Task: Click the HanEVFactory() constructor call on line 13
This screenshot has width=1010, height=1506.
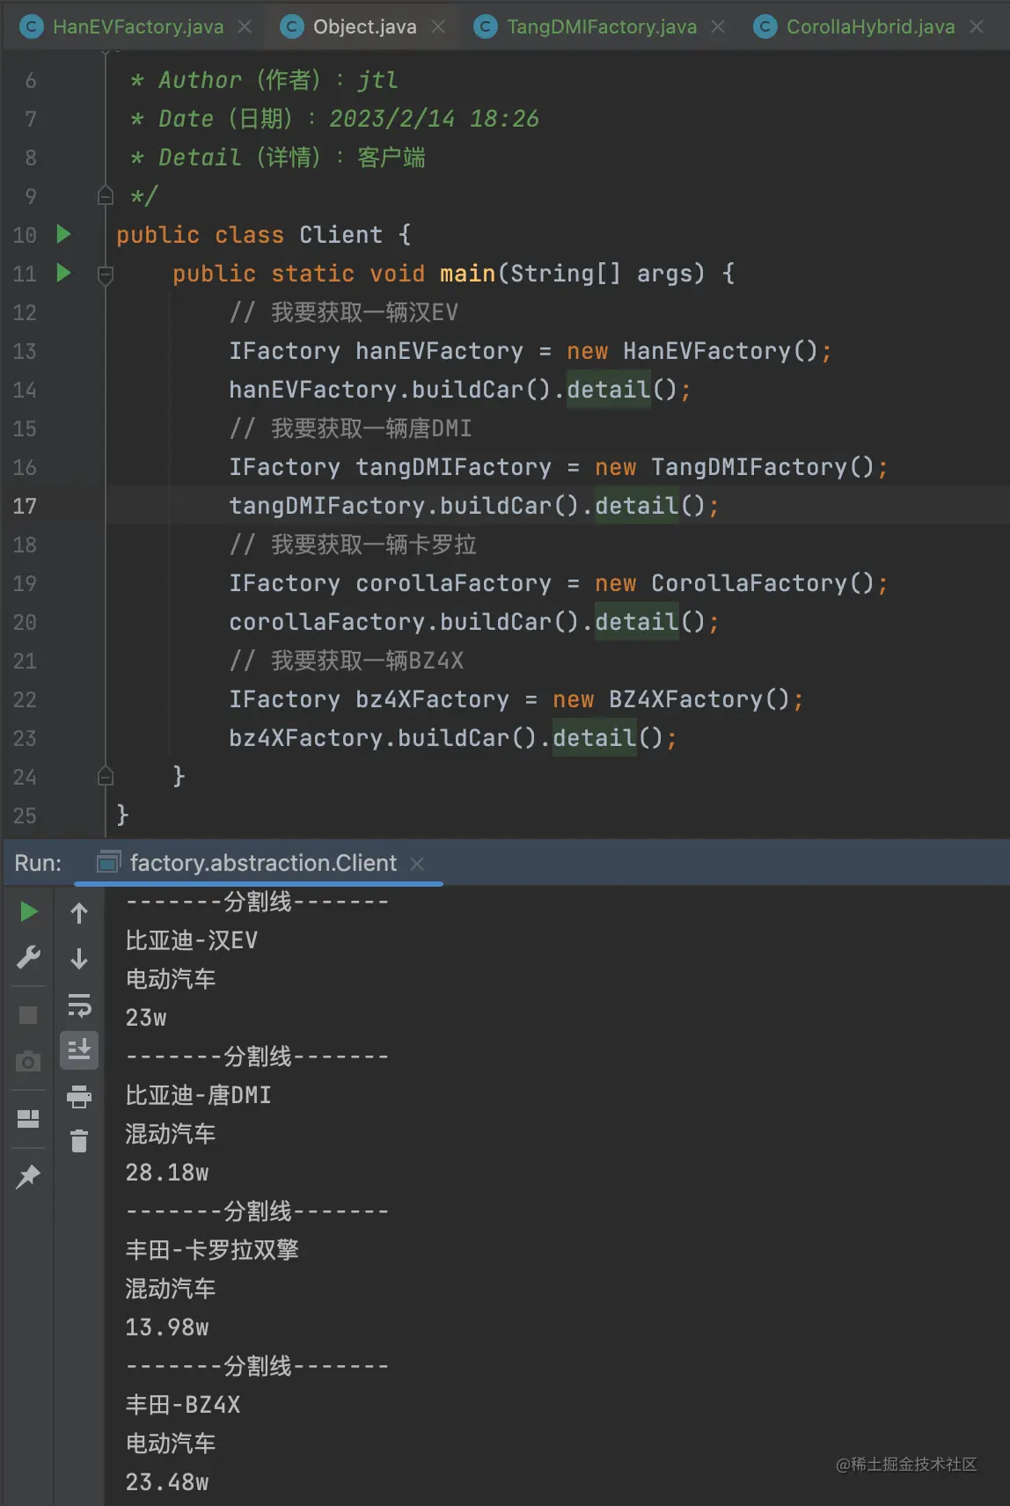Action: click(x=722, y=351)
